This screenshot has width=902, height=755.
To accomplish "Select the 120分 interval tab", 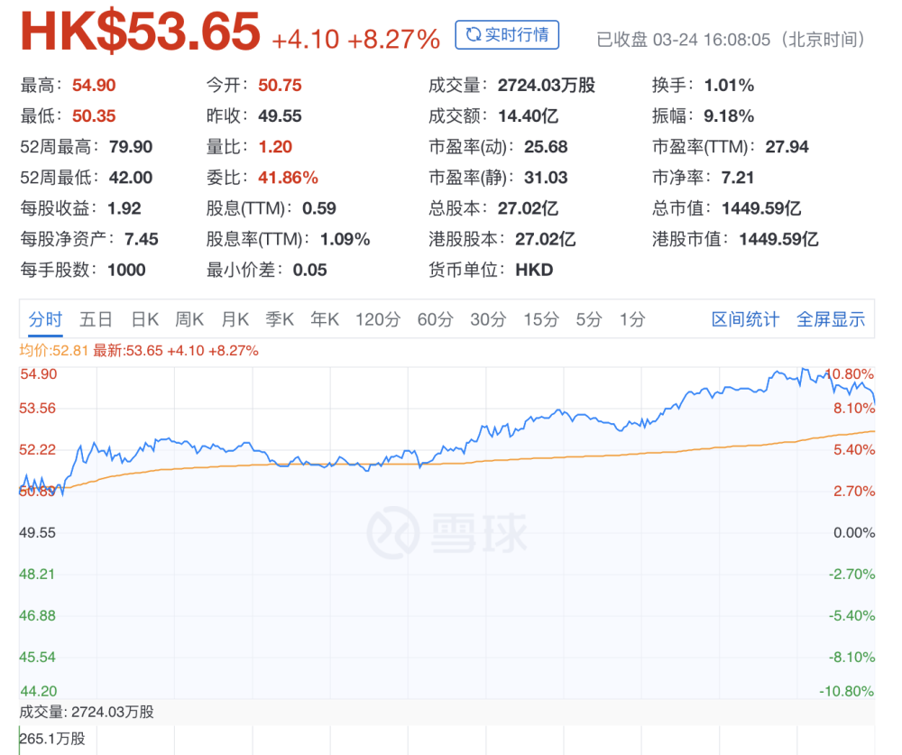I will tap(377, 319).
